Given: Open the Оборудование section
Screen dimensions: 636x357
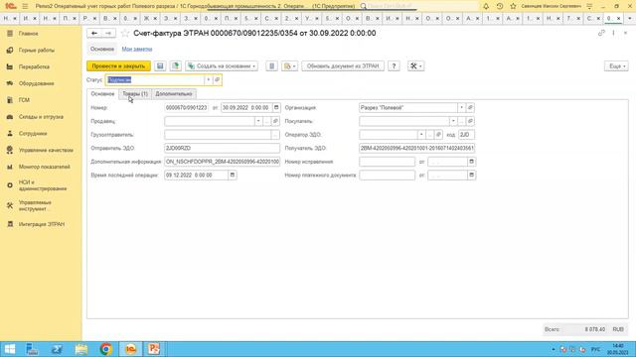Looking at the screenshot, I should tap(36, 83).
